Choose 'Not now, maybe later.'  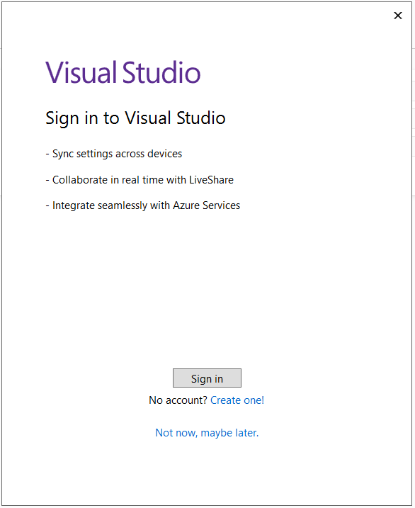(x=207, y=432)
